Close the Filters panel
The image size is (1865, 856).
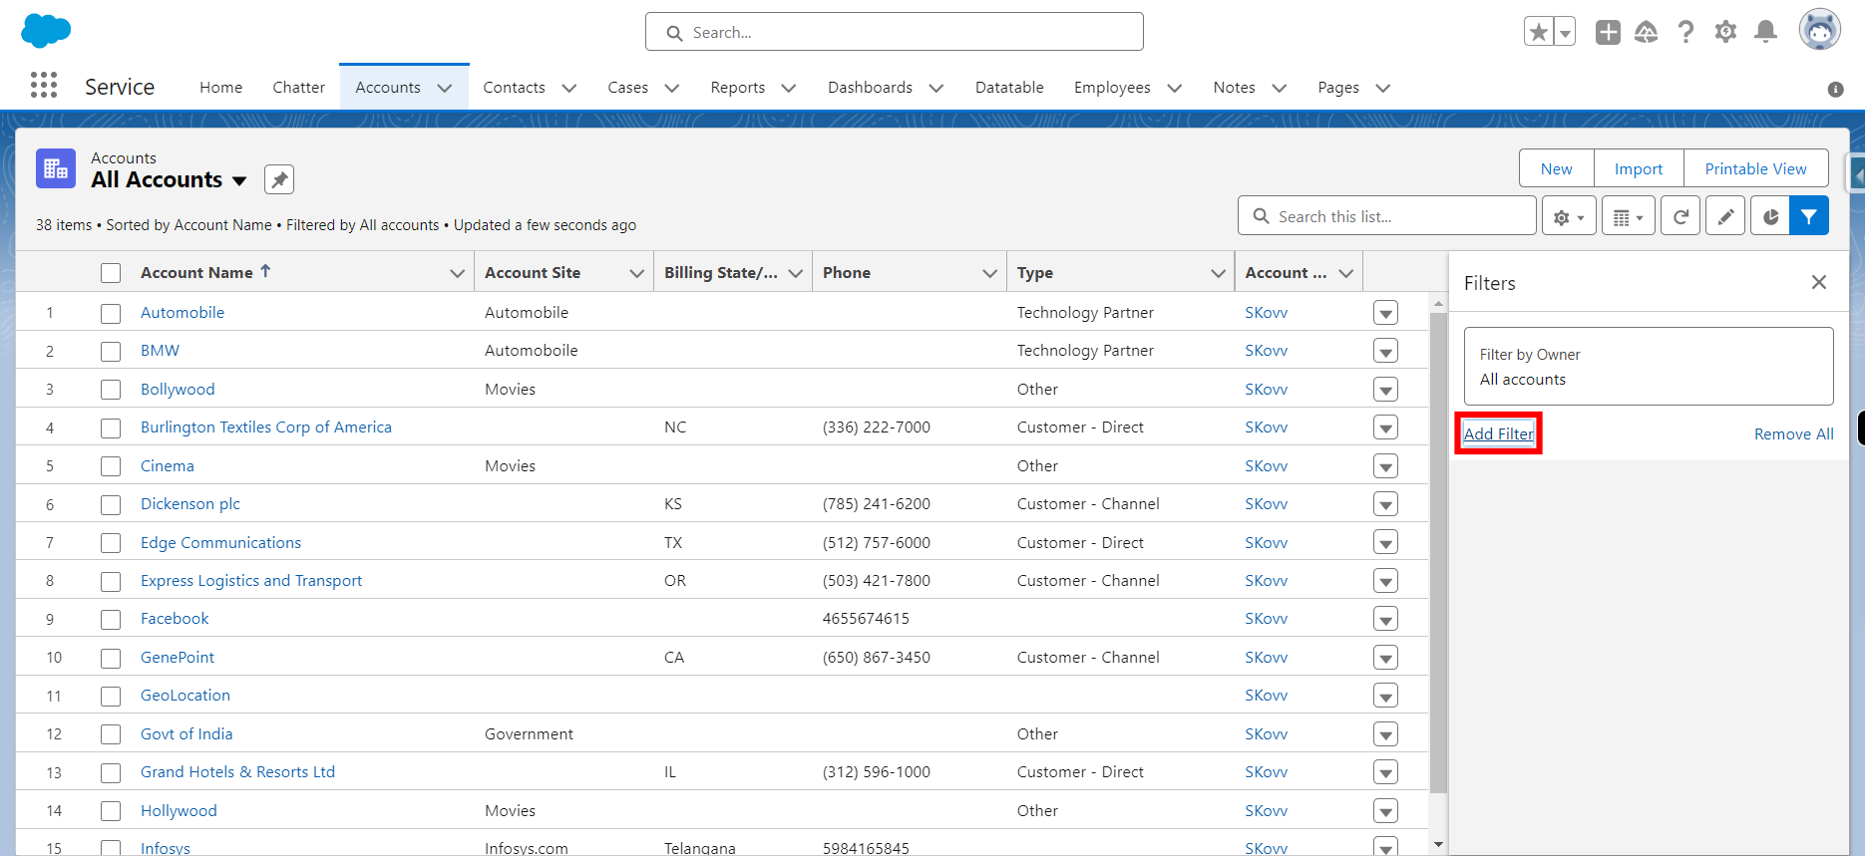(1819, 283)
